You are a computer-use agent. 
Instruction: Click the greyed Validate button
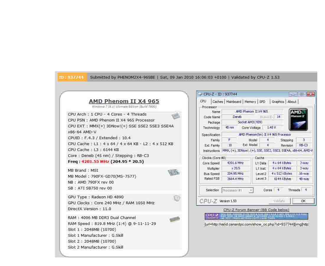[279, 201]
